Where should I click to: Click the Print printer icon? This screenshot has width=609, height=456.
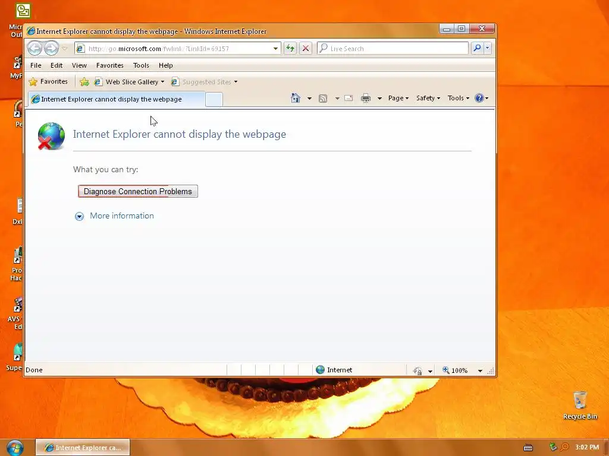point(366,98)
